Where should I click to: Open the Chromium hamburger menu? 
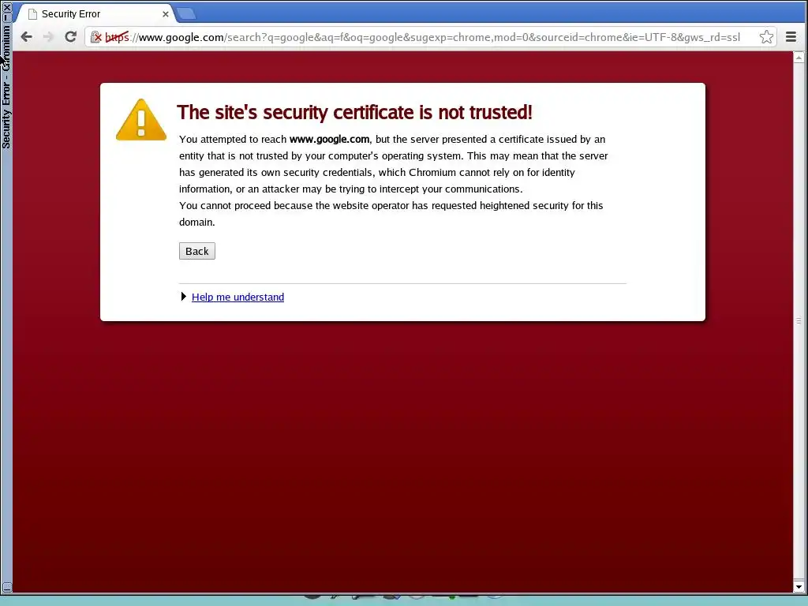[791, 36]
